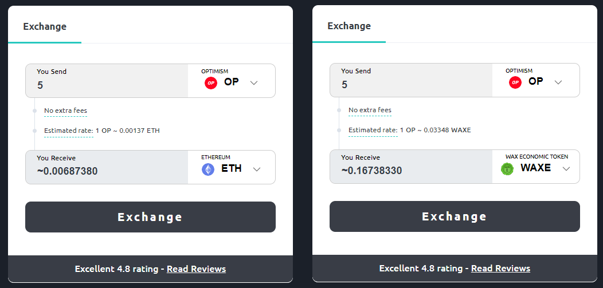Select the Exchange tab in left widget

[x=45, y=26]
